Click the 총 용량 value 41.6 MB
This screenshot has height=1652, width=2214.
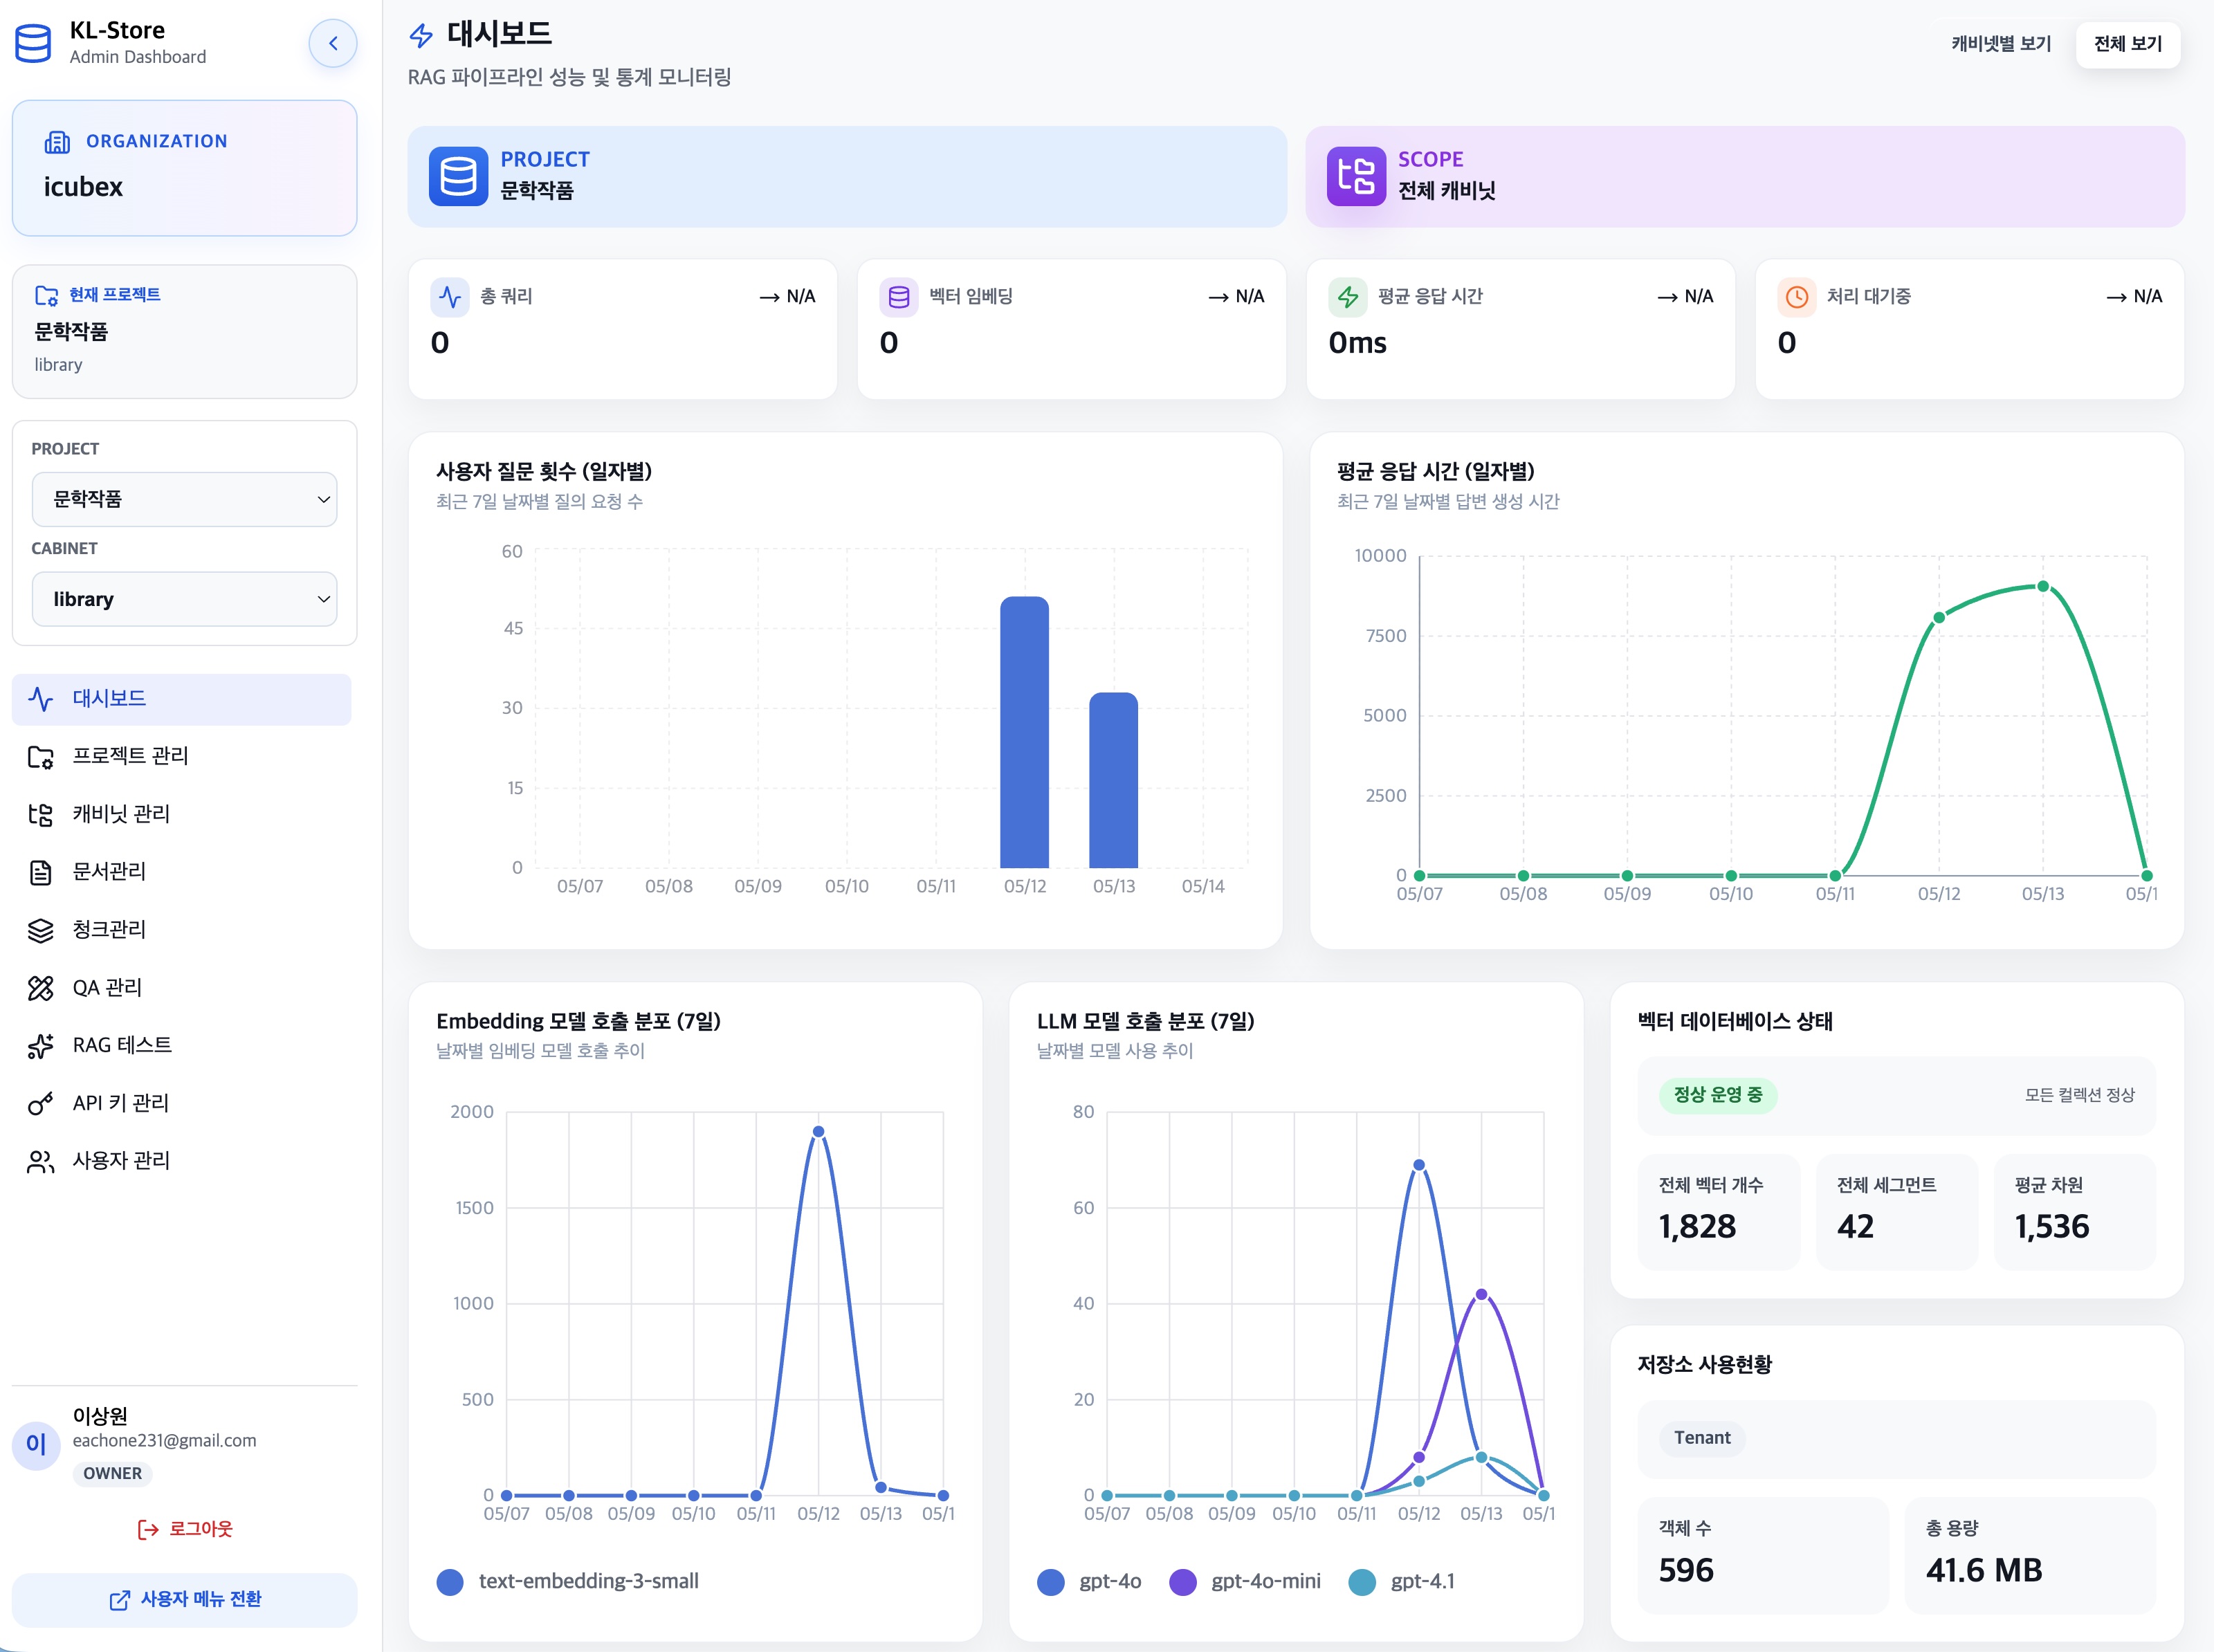[x=1984, y=1571]
